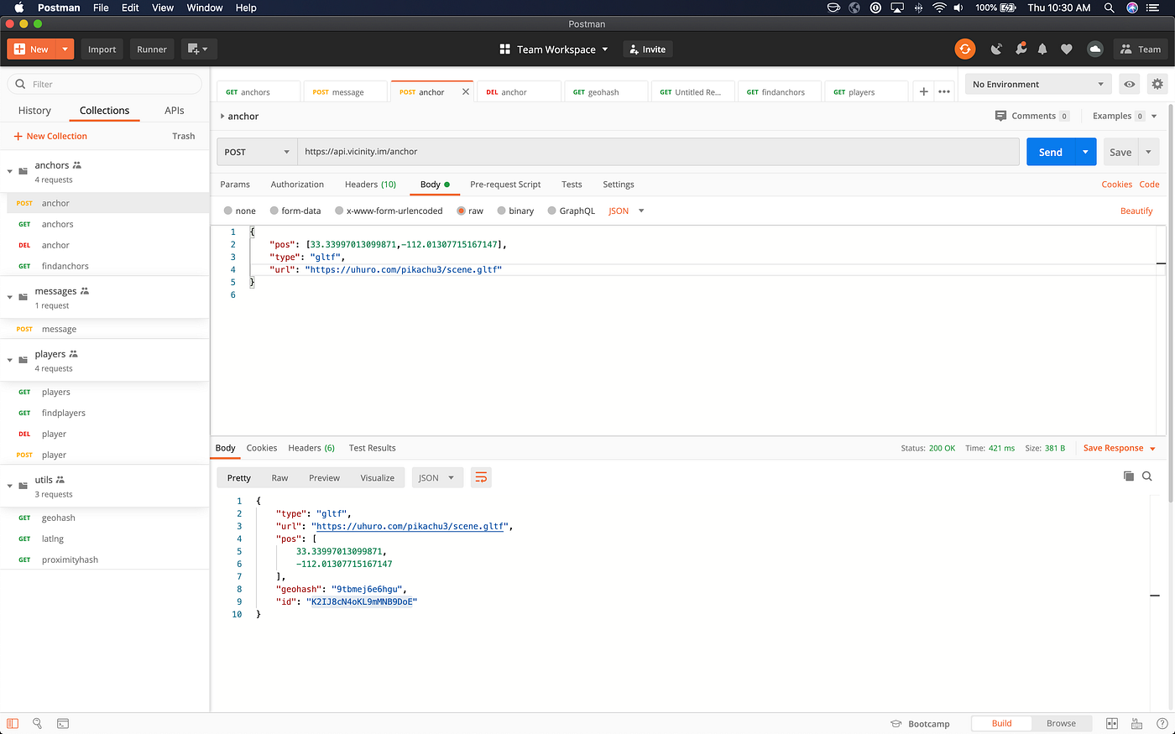
Task: Switch to the APIs sidebar tab
Action: coord(175,111)
